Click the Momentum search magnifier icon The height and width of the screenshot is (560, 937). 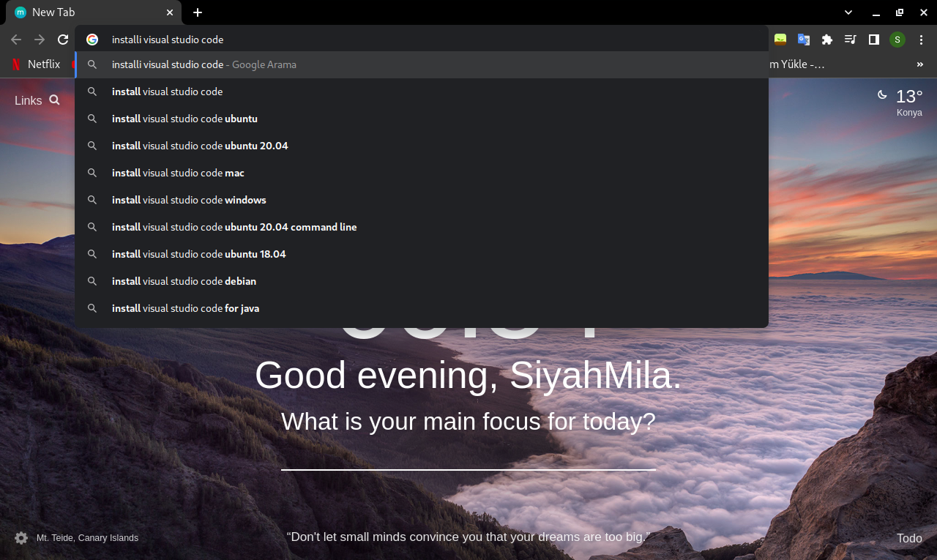(55, 100)
